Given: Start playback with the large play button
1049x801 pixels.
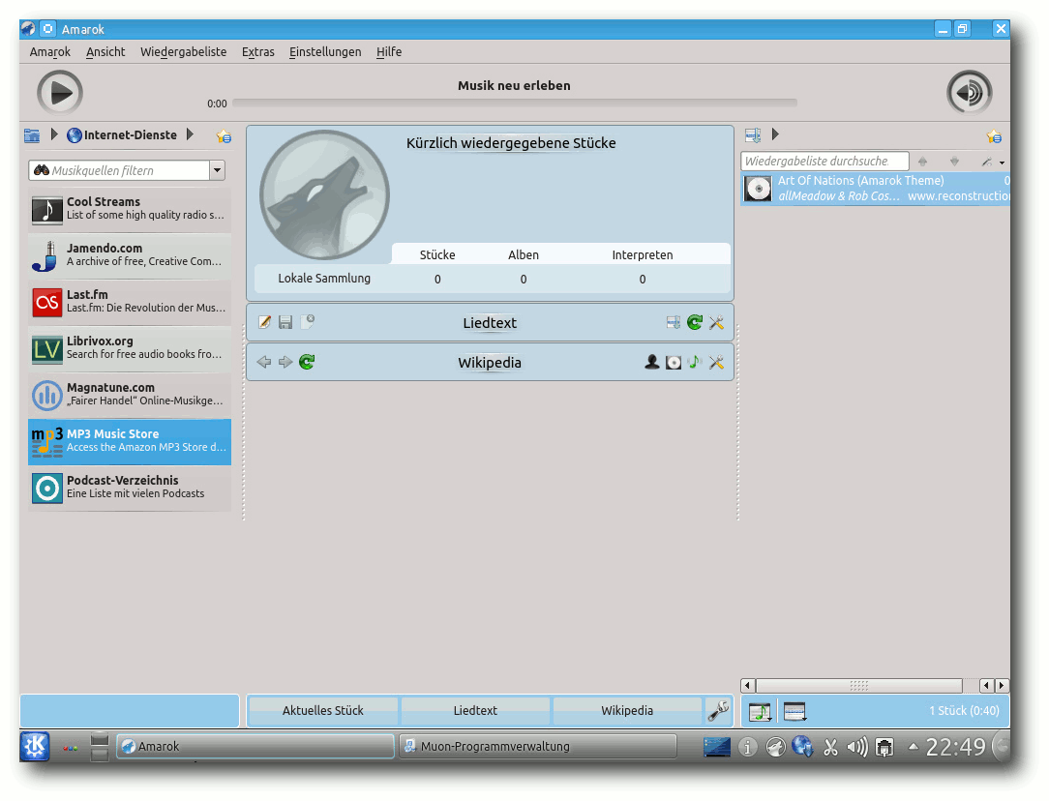Looking at the screenshot, I should pyautogui.click(x=60, y=93).
